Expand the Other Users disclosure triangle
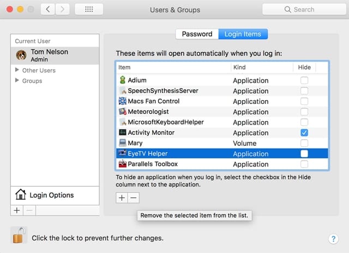 tap(17, 70)
